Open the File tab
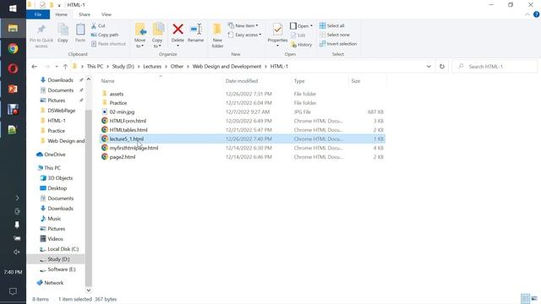The height and width of the screenshot is (304, 541). click(38, 14)
